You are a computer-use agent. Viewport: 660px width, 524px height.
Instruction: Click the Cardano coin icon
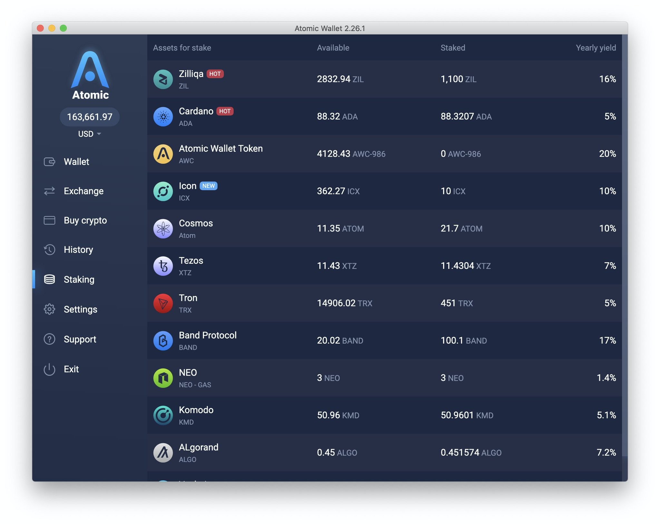(163, 117)
